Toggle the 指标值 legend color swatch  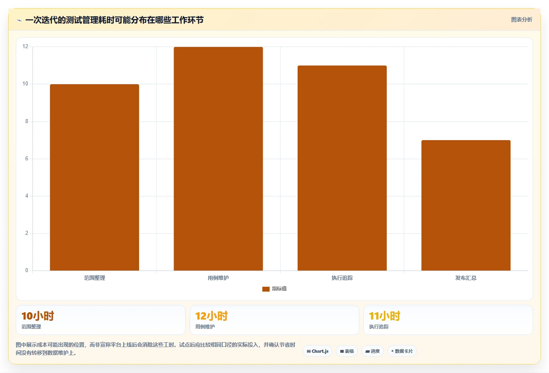[x=266, y=289]
